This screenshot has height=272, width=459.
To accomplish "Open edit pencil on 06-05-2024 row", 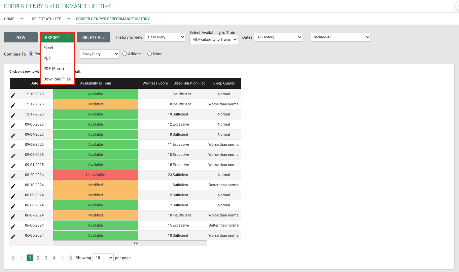I will 13,237.
